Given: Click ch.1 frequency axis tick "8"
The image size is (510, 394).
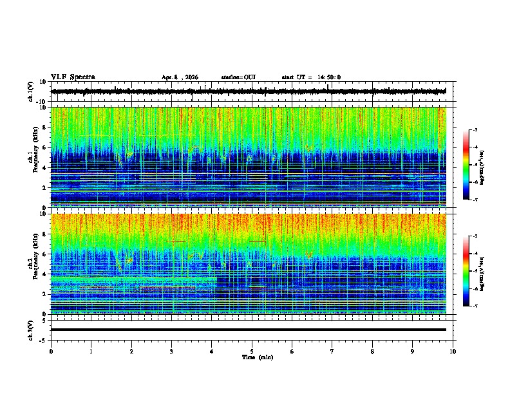Looking at the screenshot, I should click(44, 127).
